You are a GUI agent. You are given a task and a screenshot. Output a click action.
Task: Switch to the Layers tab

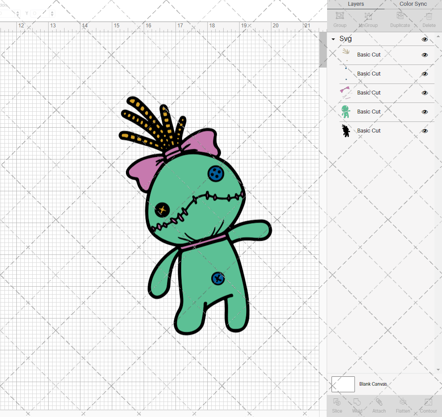(x=356, y=4)
